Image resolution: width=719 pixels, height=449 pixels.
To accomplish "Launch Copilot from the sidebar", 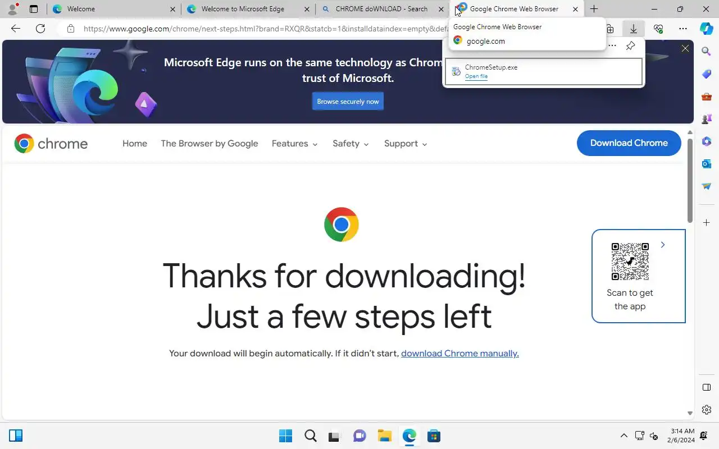I will click(707, 29).
